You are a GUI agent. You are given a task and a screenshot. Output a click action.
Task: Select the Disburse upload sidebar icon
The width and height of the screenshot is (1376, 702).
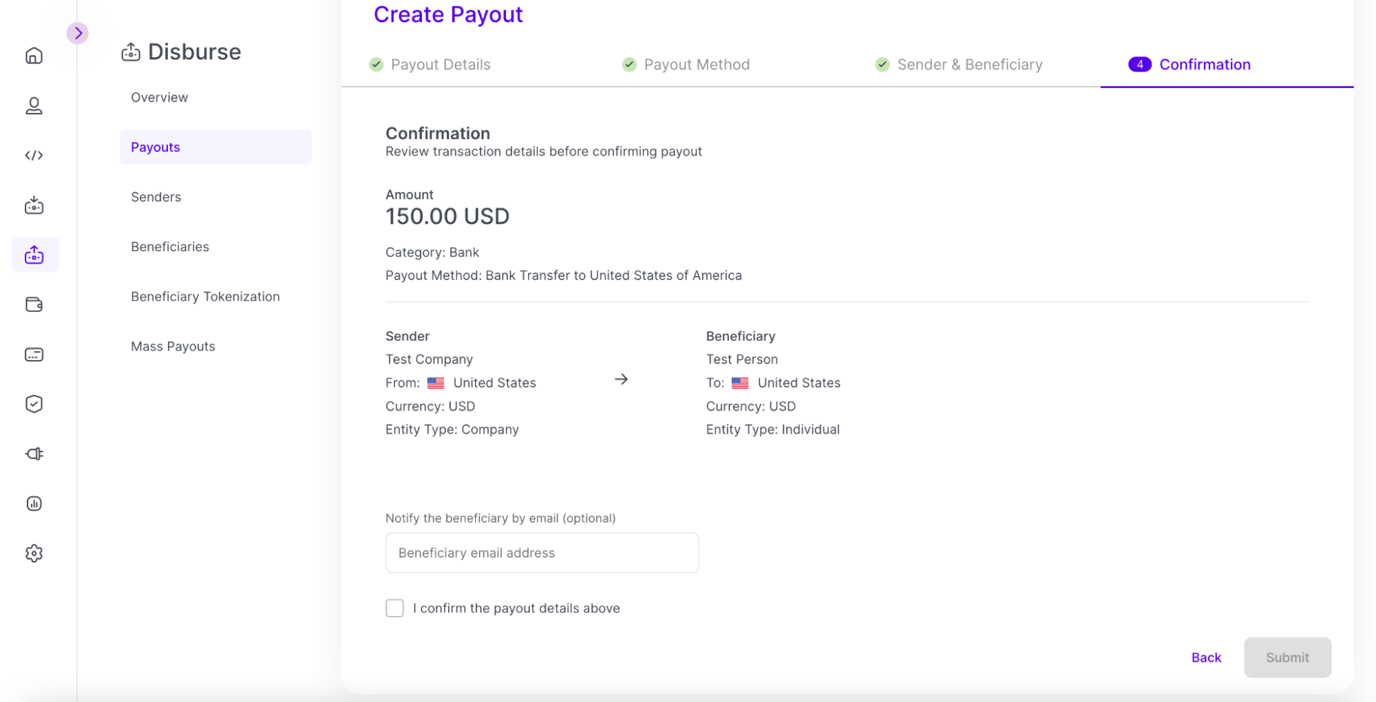pos(34,255)
